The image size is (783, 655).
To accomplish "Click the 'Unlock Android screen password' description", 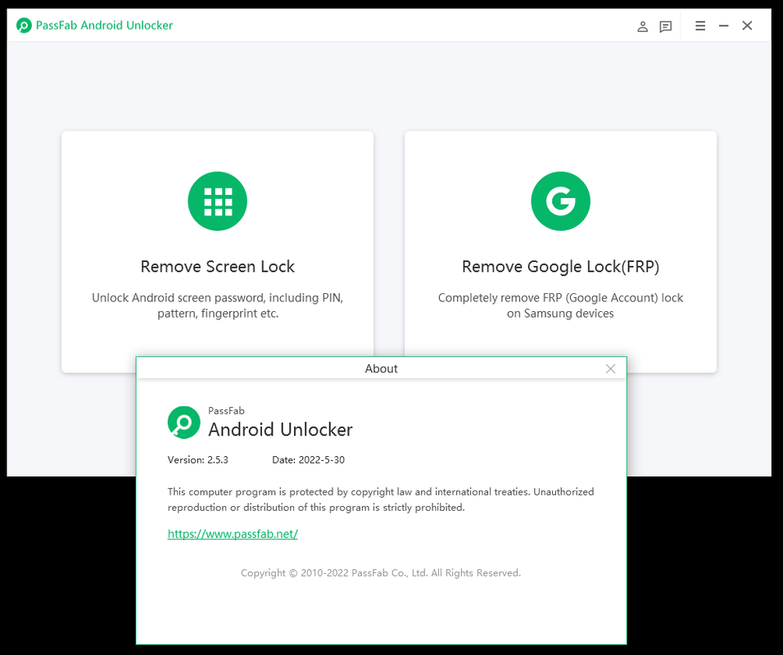I will coord(217,305).
